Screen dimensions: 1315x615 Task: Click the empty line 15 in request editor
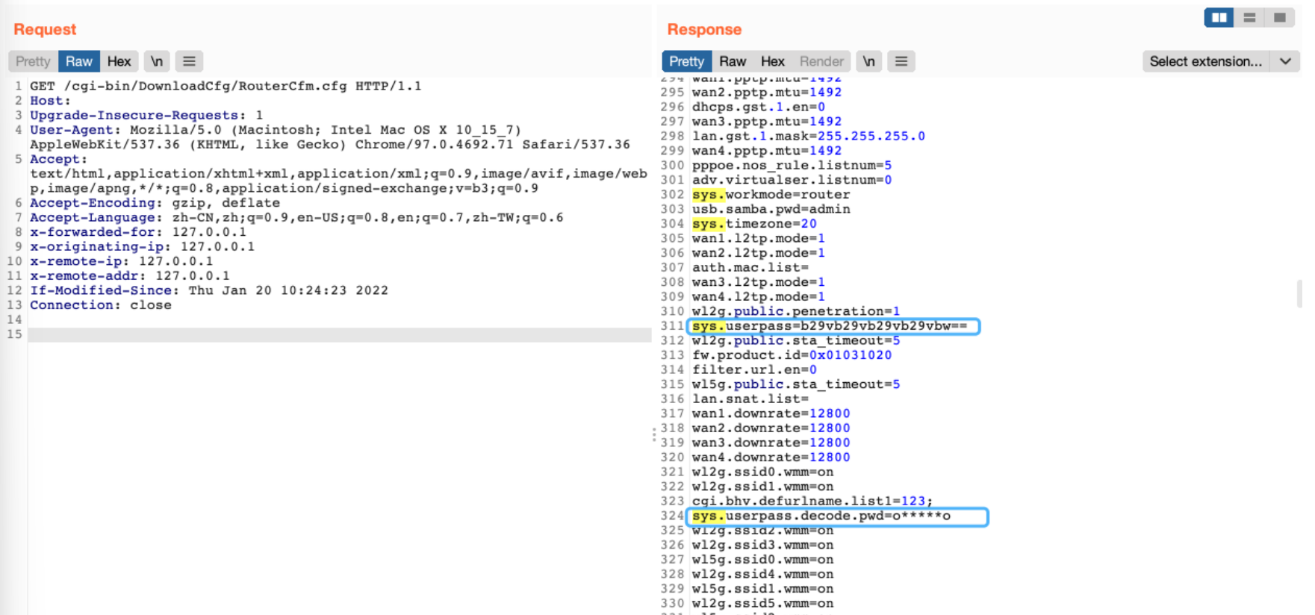pyautogui.click(x=336, y=334)
